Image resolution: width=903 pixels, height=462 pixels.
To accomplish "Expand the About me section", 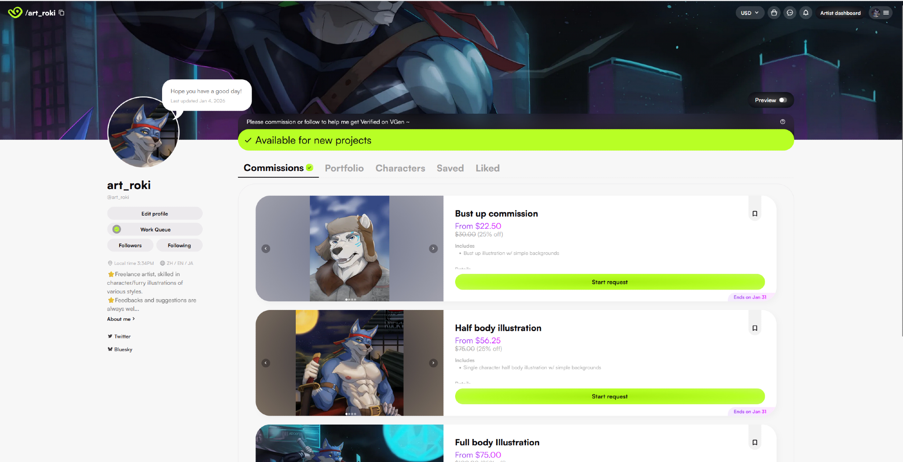I will coord(121,319).
